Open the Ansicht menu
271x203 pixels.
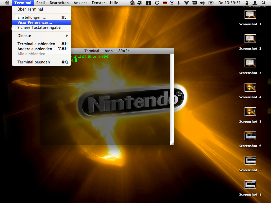point(80,3)
